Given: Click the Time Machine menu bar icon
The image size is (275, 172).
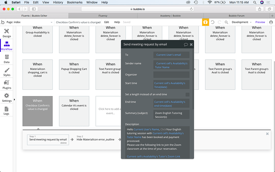Looking at the screenshot, I should tap(196, 2).
